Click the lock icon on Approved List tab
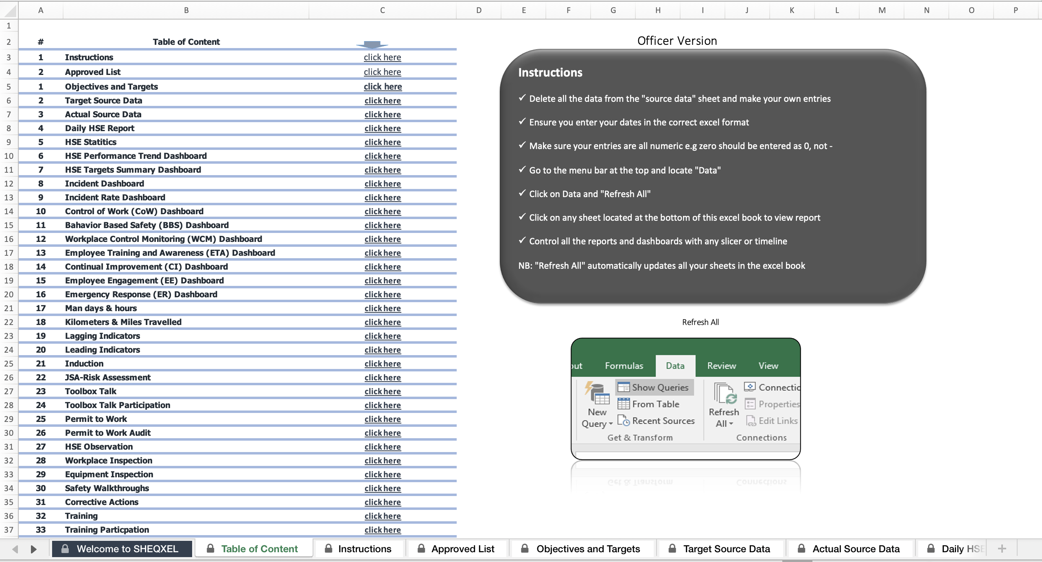This screenshot has width=1042, height=562. (422, 548)
